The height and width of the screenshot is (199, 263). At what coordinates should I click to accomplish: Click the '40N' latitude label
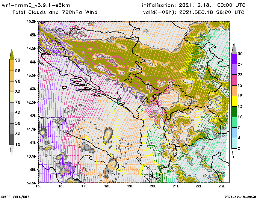[x=33, y=169]
